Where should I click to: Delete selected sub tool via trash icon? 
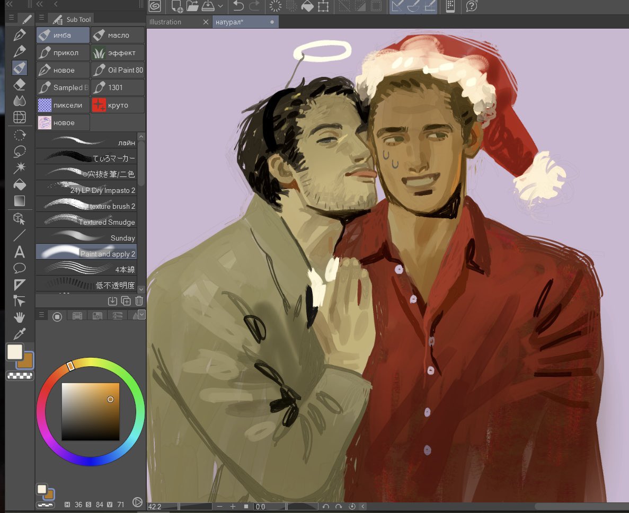(139, 300)
